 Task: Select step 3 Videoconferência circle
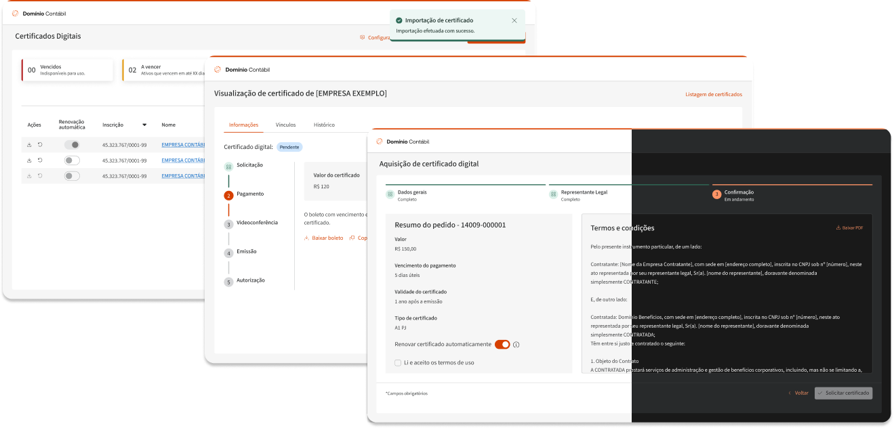pyautogui.click(x=228, y=224)
